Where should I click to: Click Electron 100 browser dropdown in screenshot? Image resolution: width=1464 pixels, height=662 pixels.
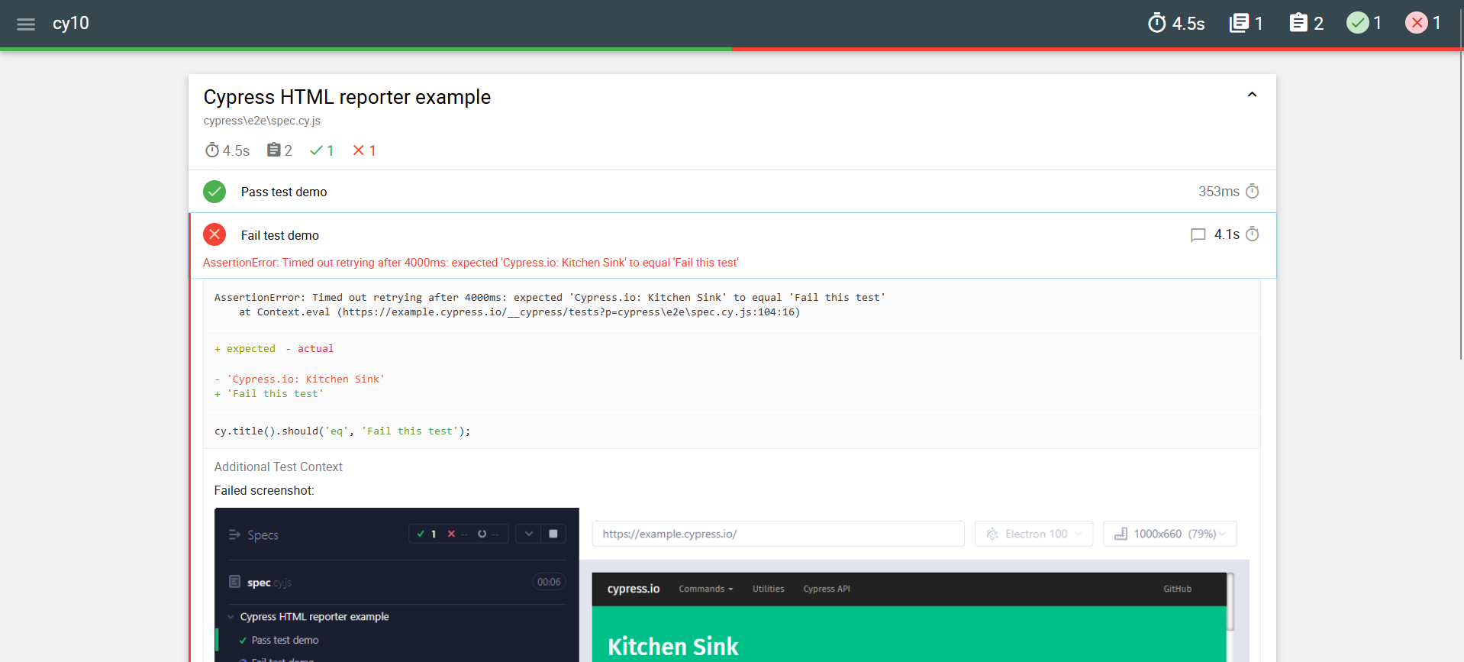[x=1034, y=534]
